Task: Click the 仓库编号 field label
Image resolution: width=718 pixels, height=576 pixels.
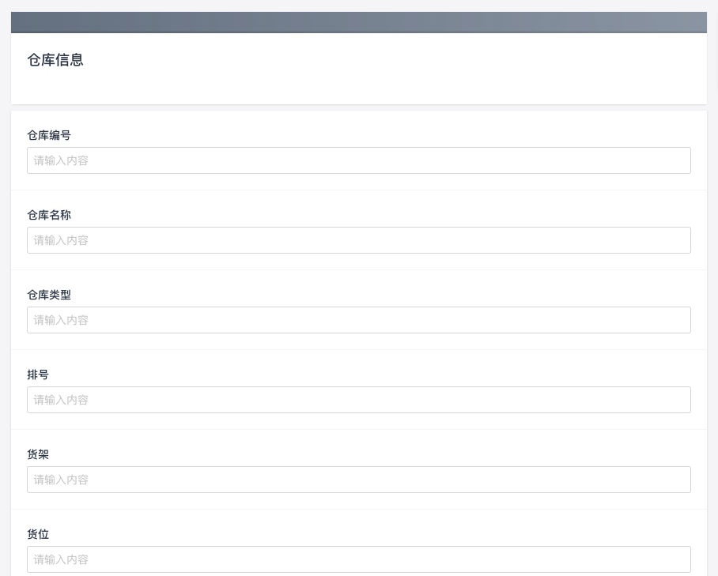Action: coord(49,135)
